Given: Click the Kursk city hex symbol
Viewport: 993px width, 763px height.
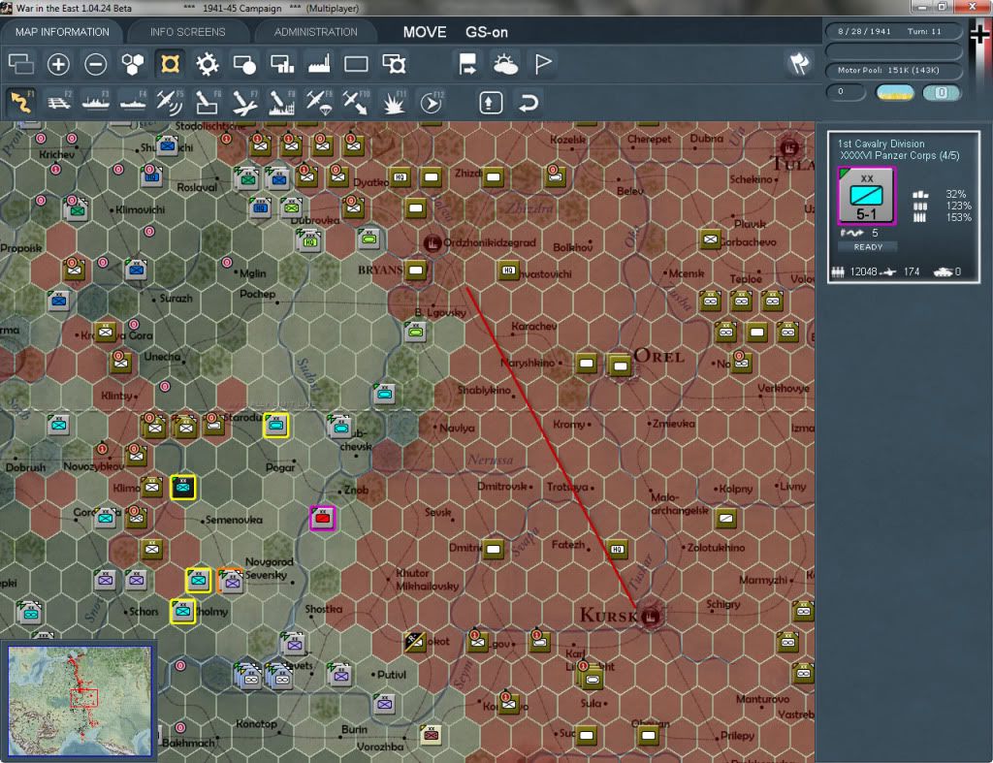Looking at the screenshot, I should pyautogui.click(x=651, y=615).
